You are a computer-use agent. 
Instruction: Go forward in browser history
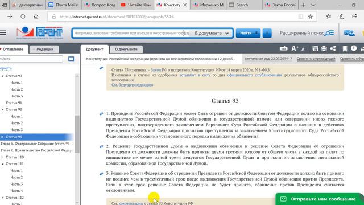pos(10,17)
